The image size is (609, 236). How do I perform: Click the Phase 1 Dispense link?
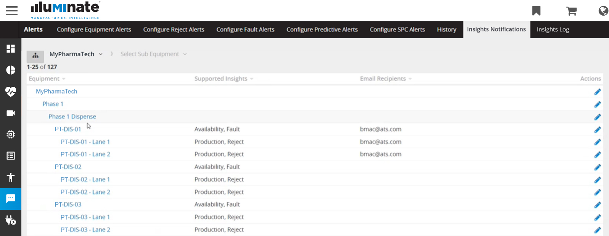[72, 116]
